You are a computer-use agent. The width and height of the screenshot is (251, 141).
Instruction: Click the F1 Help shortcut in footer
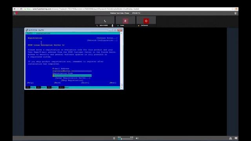(31, 87)
